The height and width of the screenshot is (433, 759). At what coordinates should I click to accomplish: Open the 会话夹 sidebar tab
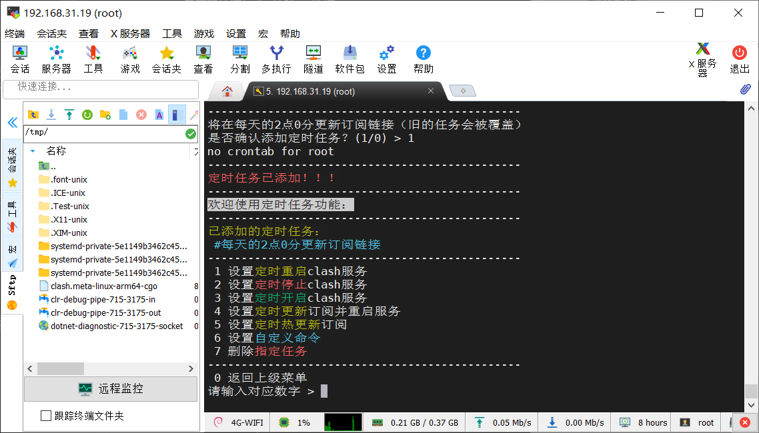click(x=13, y=165)
